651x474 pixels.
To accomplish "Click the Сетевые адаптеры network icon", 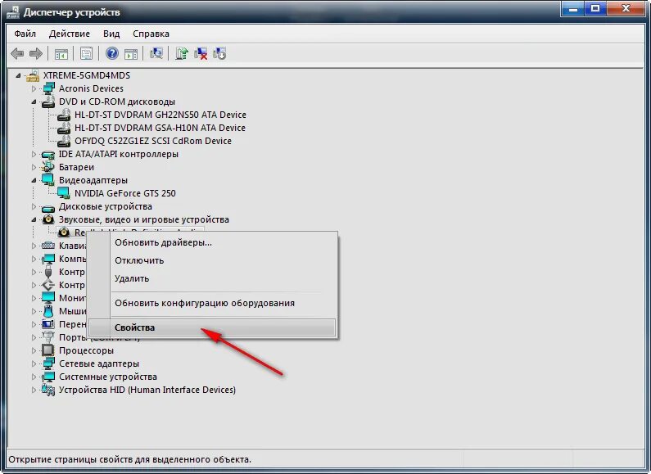I will point(48,363).
